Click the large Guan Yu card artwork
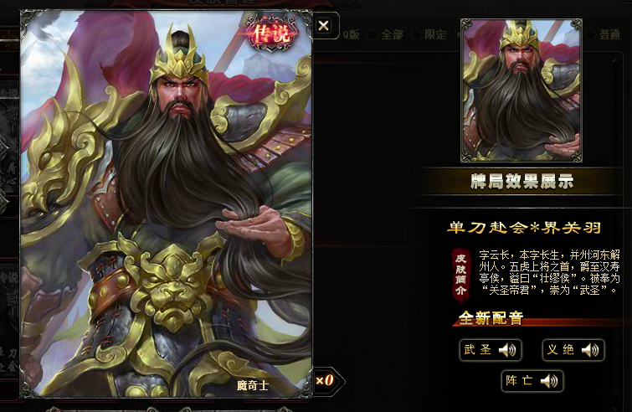Screen dimensions: 632x412 pyautogui.click(x=166, y=203)
